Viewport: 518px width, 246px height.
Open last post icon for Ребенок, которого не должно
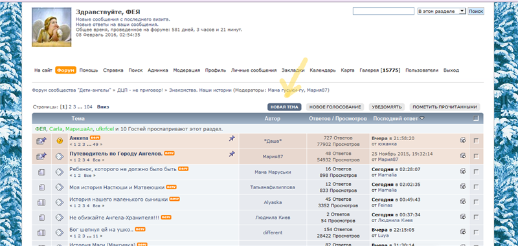[x=463, y=171]
